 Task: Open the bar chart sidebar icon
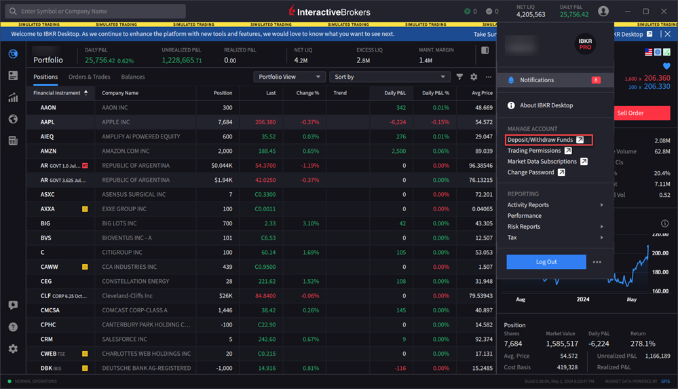[13, 97]
